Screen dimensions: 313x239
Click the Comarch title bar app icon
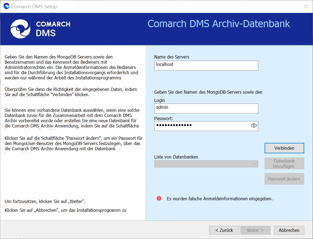pos(7,6)
